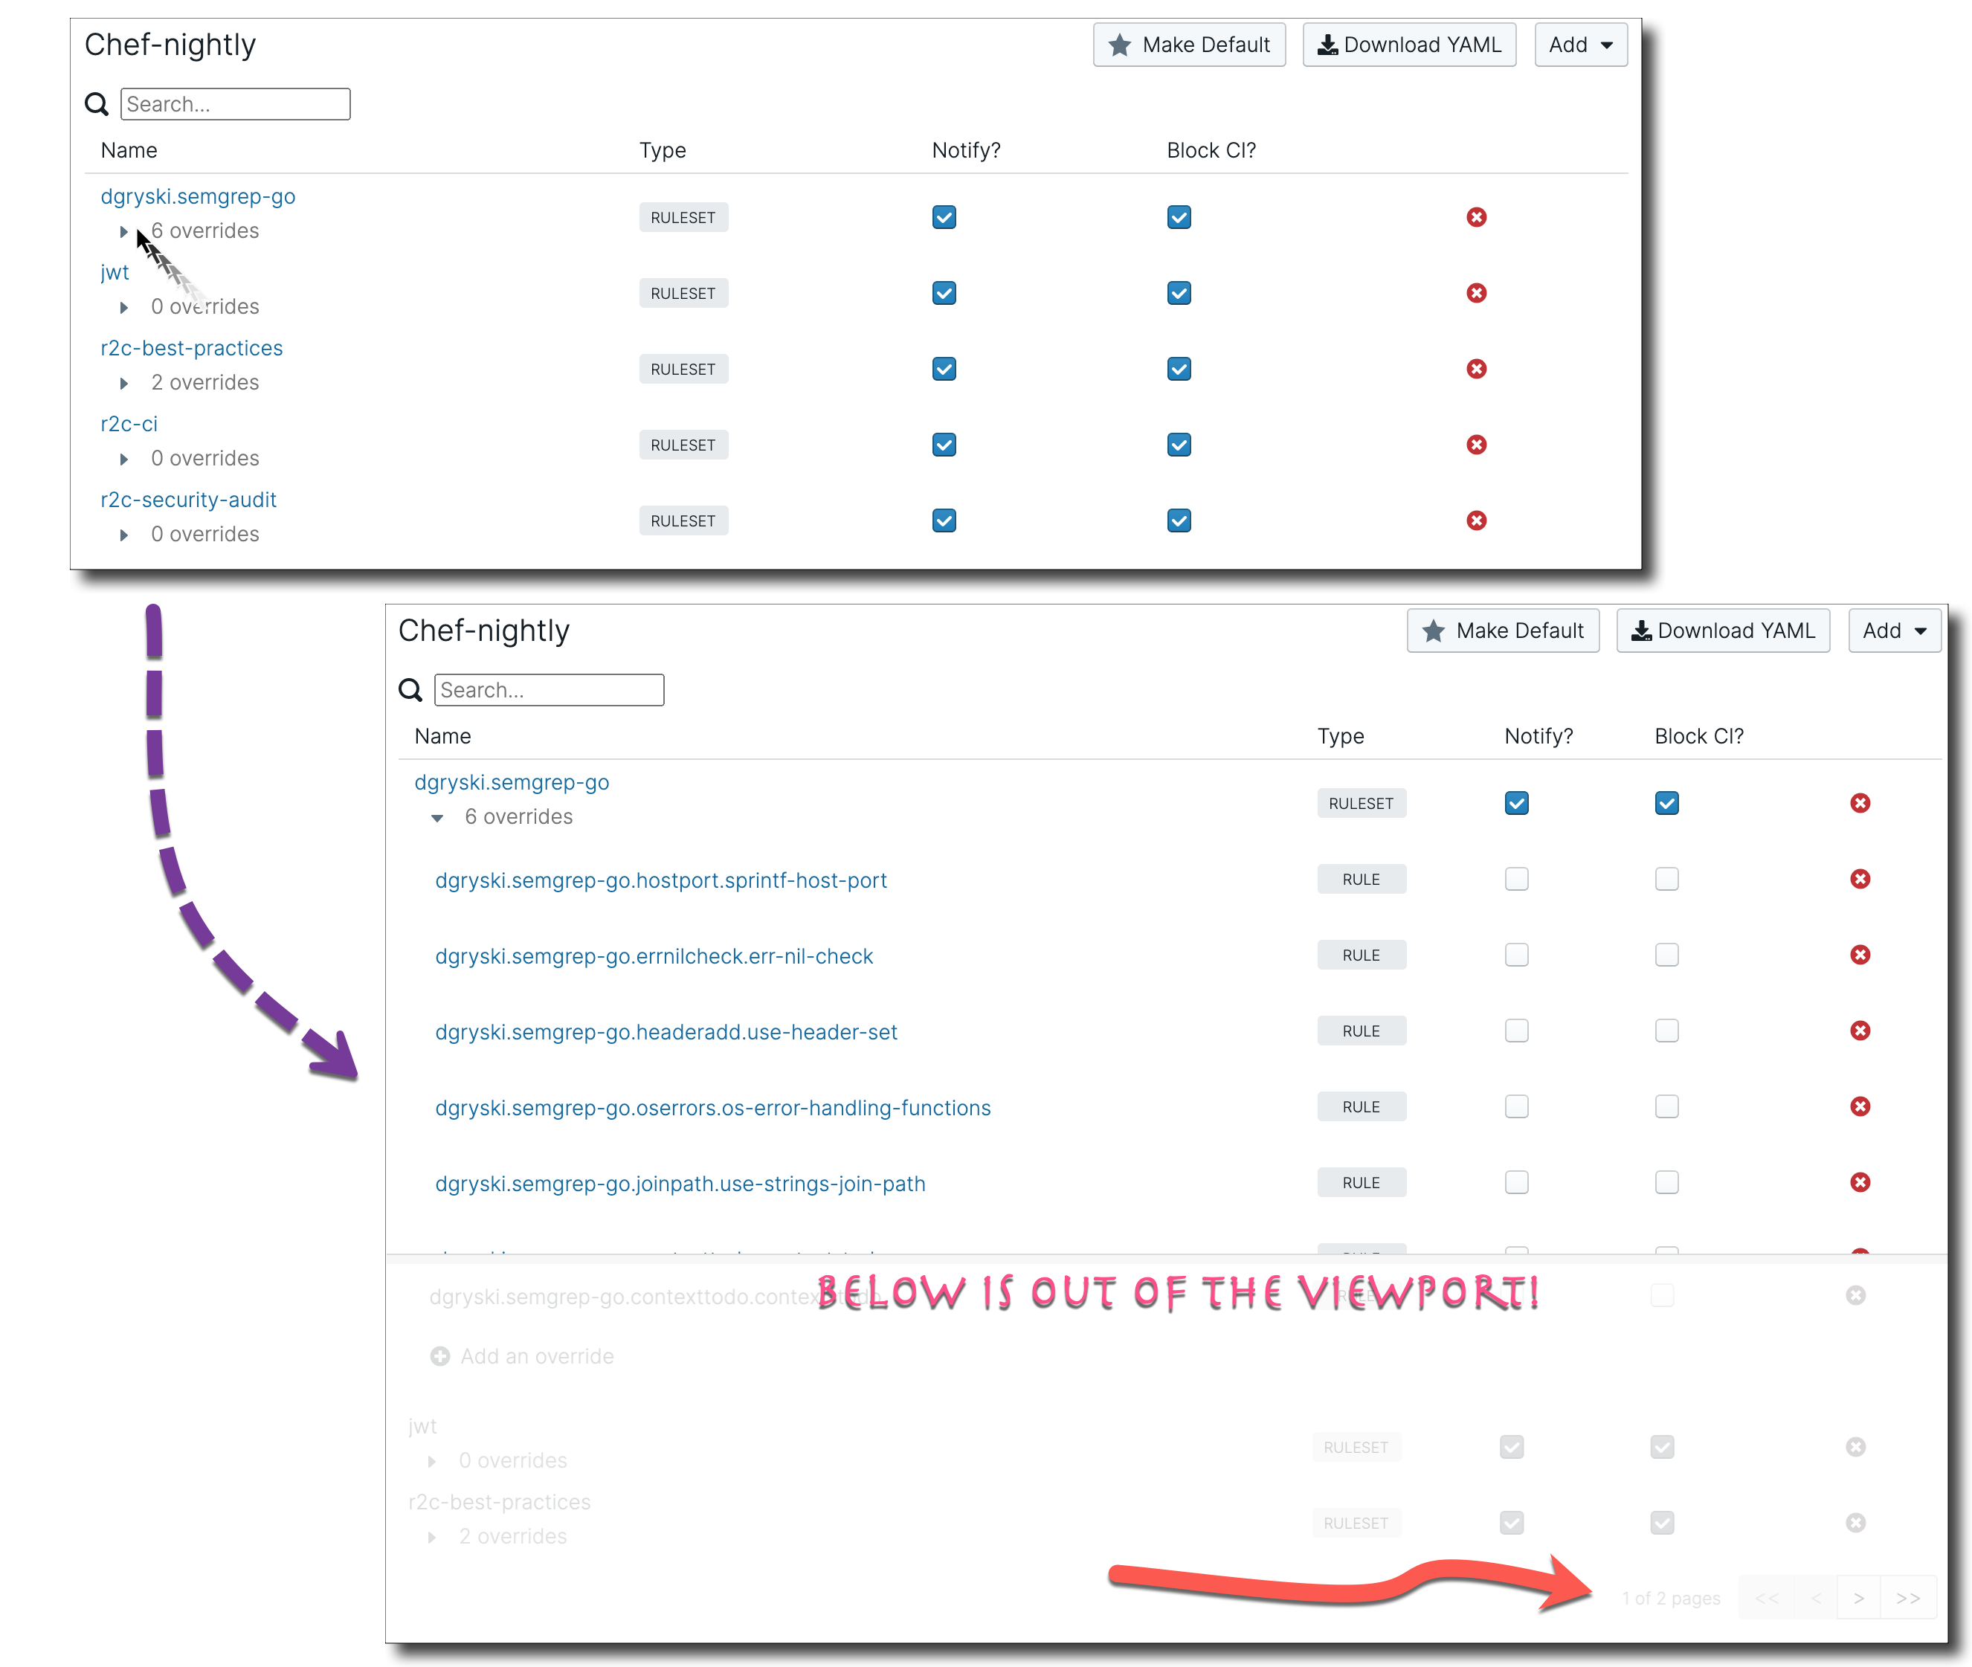Click the Search field in the top panel
This screenshot has height=1667, width=1972.
tap(235, 104)
